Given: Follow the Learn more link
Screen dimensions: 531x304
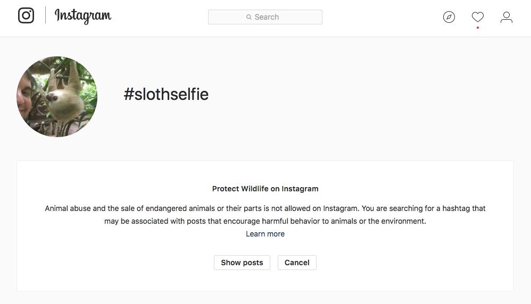Looking at the screenshot, I should (x=265, y=234).
